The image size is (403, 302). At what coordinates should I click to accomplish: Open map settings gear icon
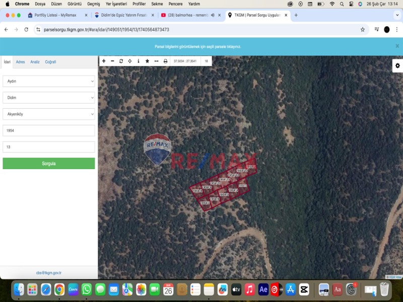(x=397, y=66)
